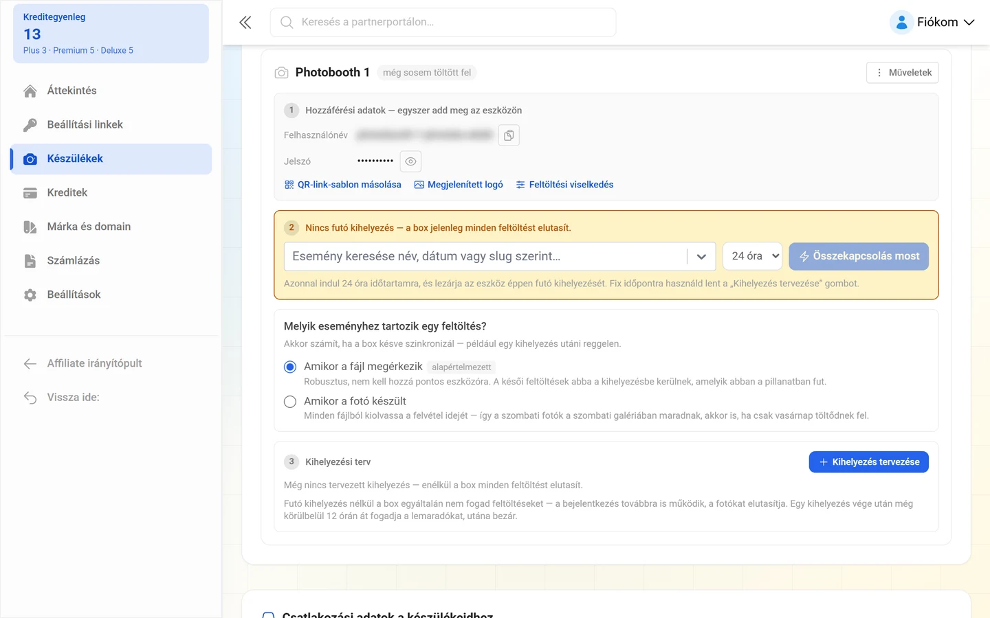990x618 pixels.
Task: Click the camera icon for Készülékek
Action: 30,159
